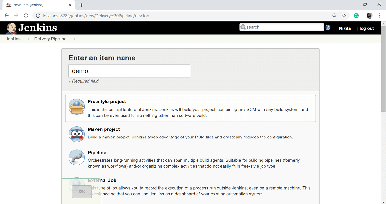Open the Jenkins breadcrumb link
Image resolution: width=386 pixels, height=204 pixels.
pyautogui.click(x=13, y=39)
